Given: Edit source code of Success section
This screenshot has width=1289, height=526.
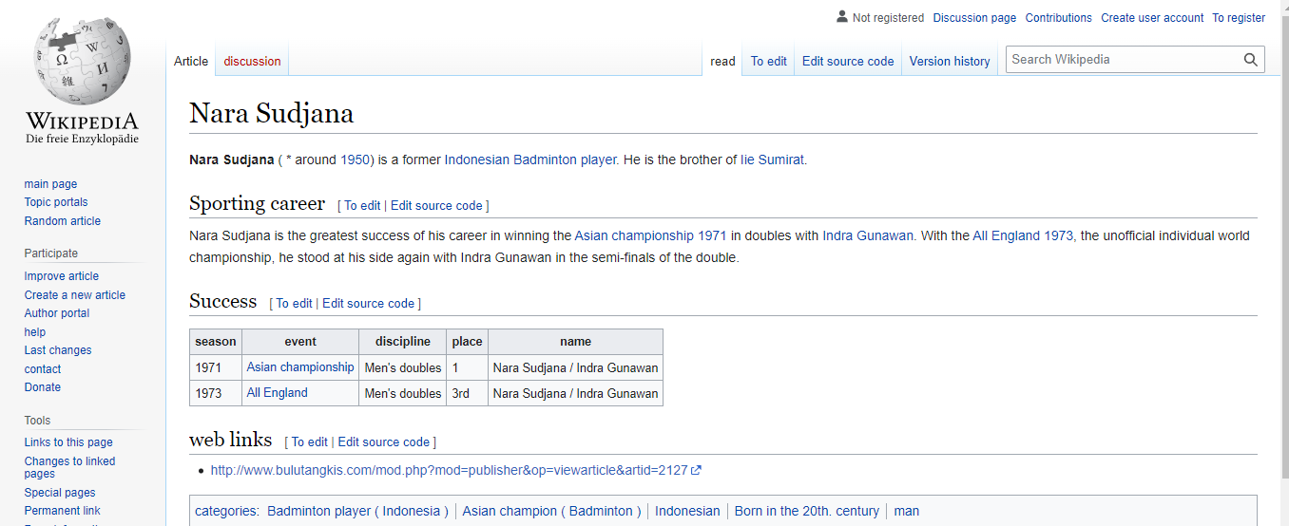Looking at the screenshot, I should click(368, 304).
